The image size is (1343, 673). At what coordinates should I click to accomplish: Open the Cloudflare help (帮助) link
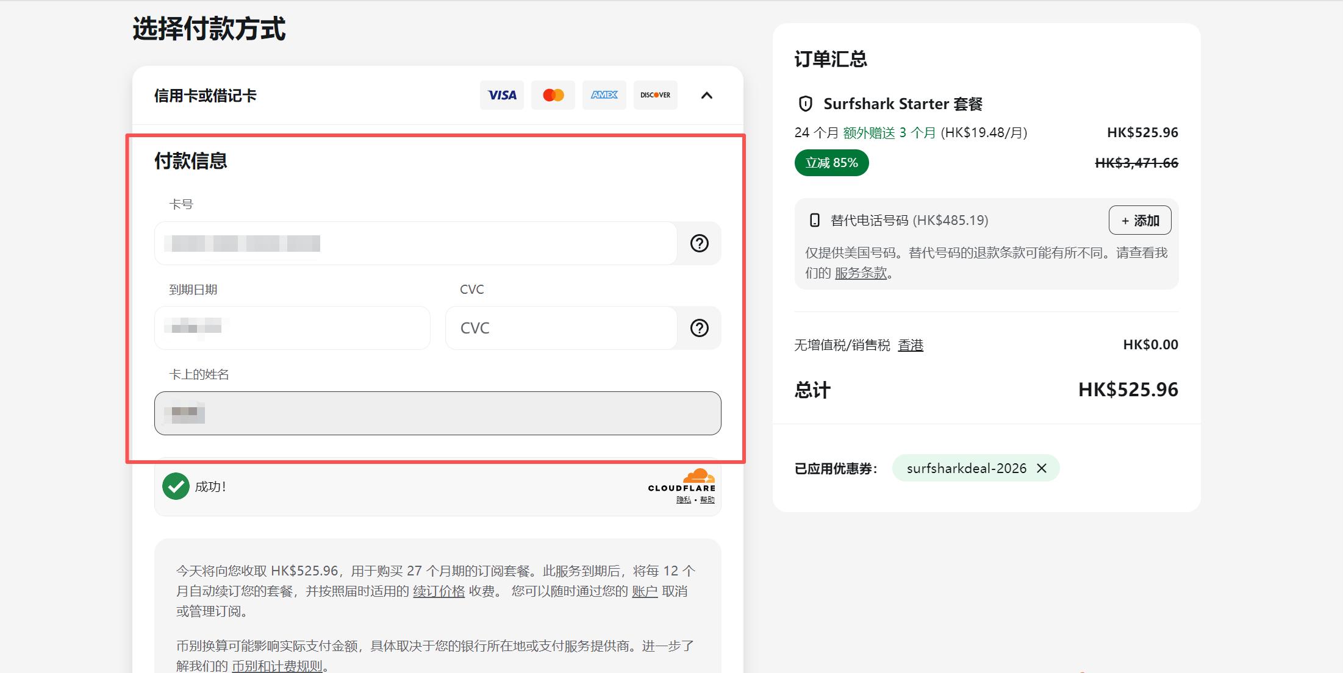point(707,500)
